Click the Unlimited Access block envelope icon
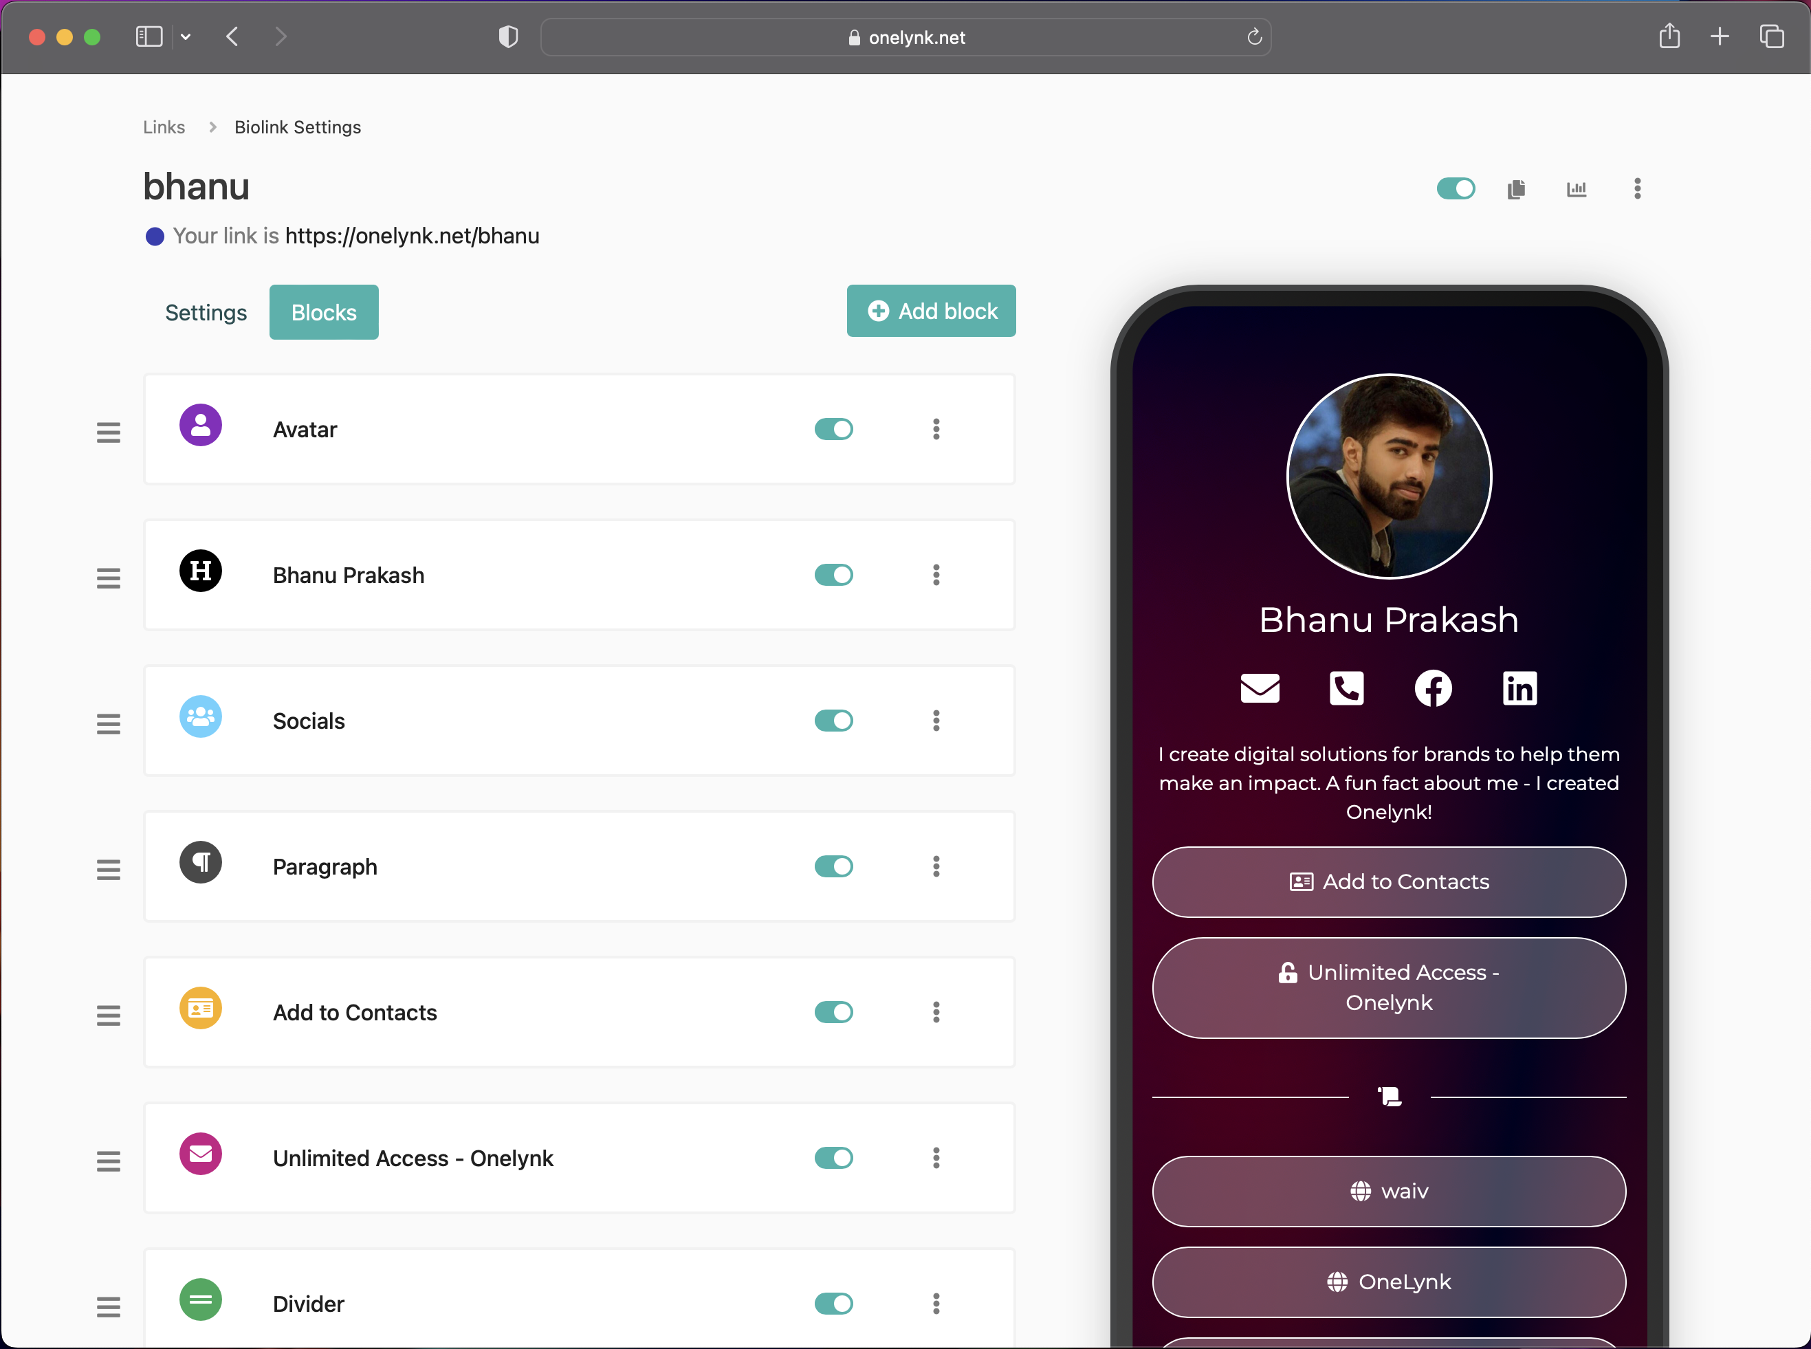This screenshot has height=1349, width=1811. [201, 1154]
